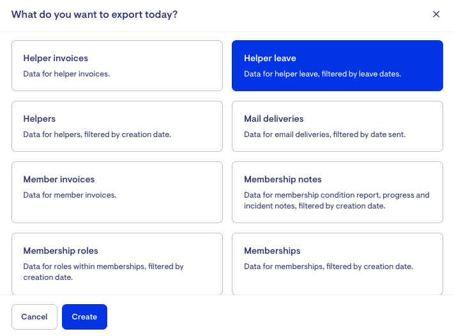This screenshot has height=336, width=454.
Task: Click the 'Data for roles within memberships' text
Action: point(84,267)
